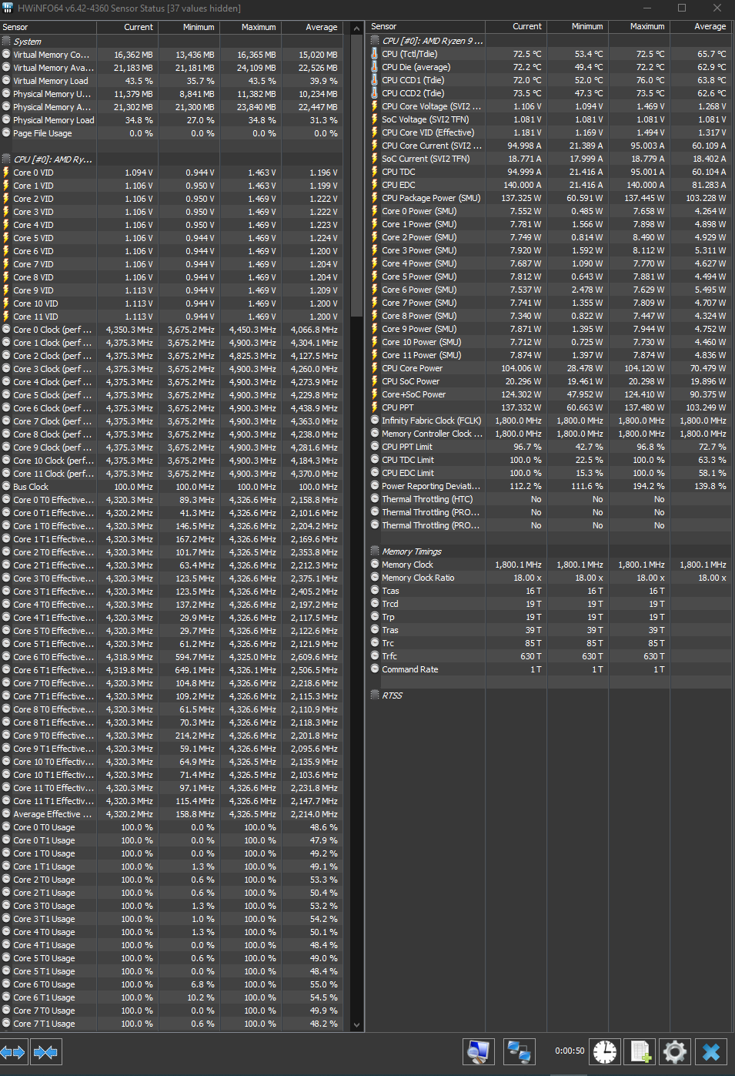The image size is (735, 1076).
Task: Click the CPU CCD2 (Tdie) thermometer icon
Action: [375, 93]
